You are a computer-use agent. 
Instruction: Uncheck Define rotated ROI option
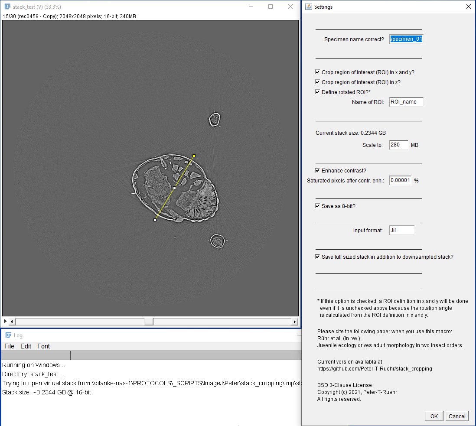(317, 92)
